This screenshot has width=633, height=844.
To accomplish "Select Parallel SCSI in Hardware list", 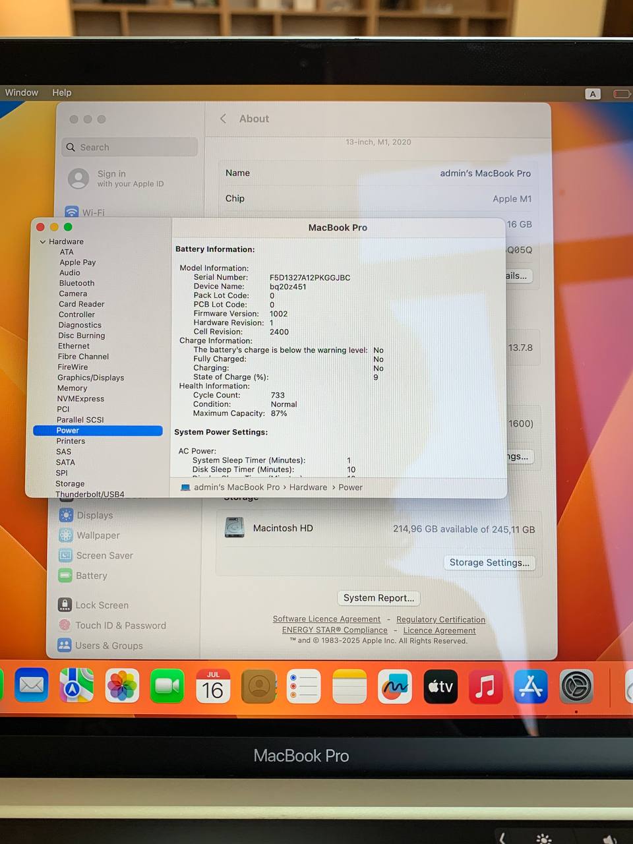I will click(80, 420).
